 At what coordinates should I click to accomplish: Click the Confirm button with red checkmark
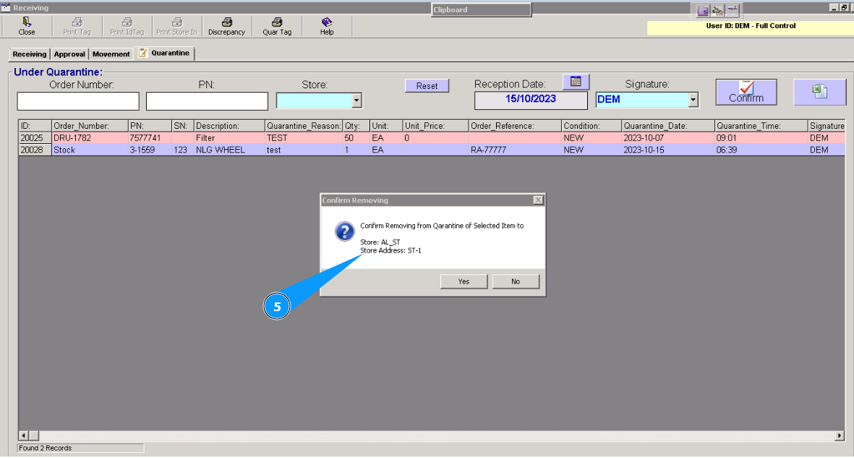click(746, 91)
